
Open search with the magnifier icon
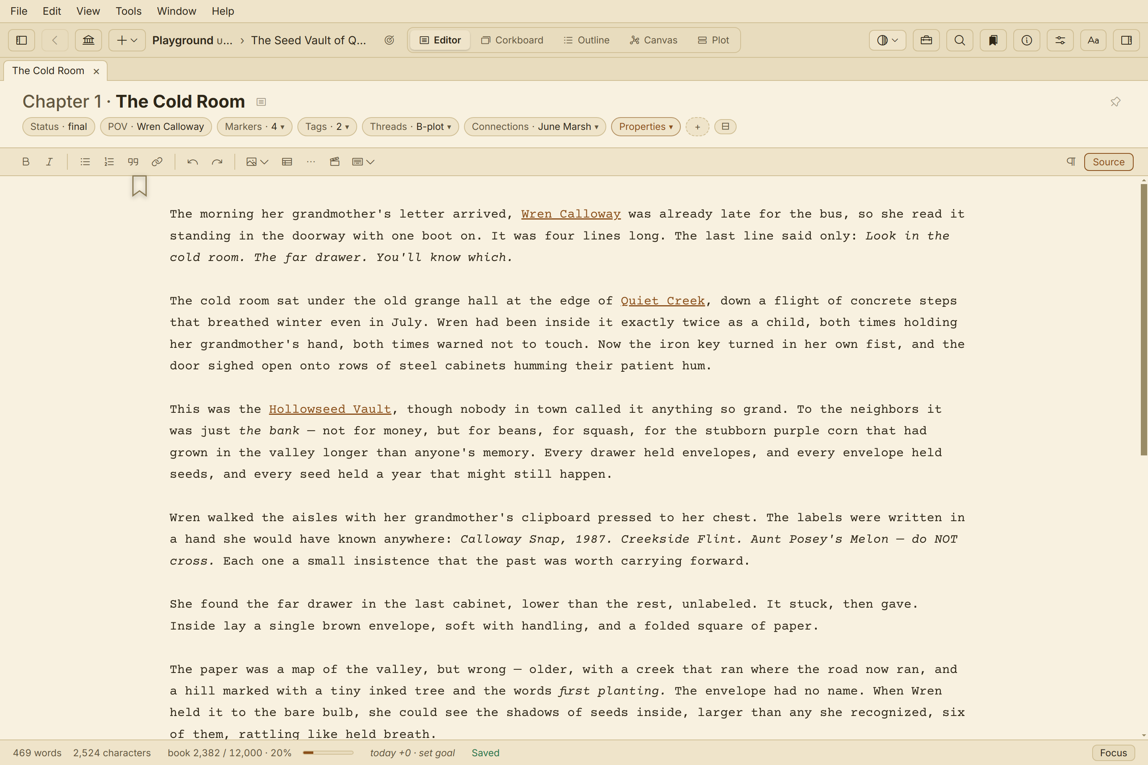click(x=959, y=40)
